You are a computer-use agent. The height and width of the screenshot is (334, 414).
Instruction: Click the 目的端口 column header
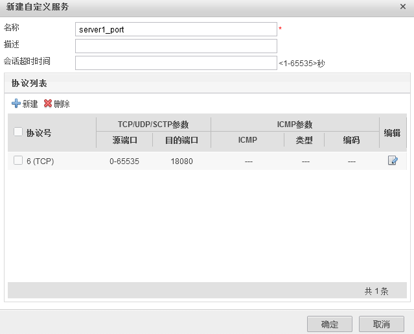pos(181,141)
